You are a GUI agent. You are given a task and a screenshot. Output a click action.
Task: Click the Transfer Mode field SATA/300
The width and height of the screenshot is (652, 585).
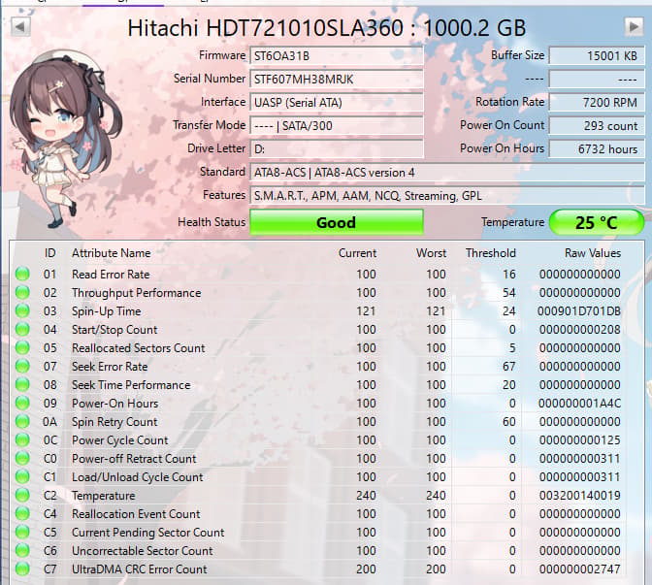point(337,126)
